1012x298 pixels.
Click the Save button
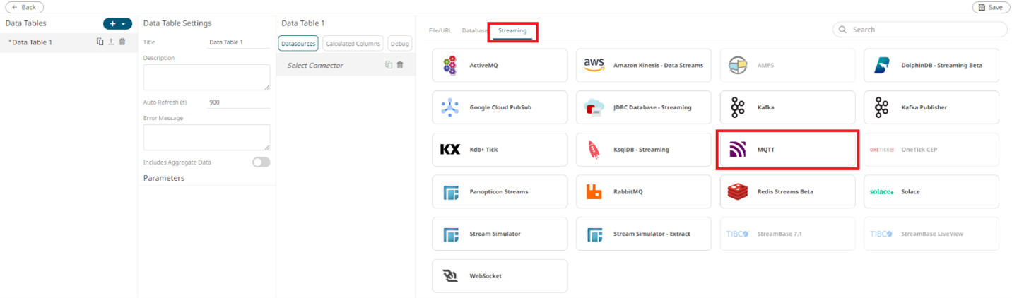click(x=991, y=7)
